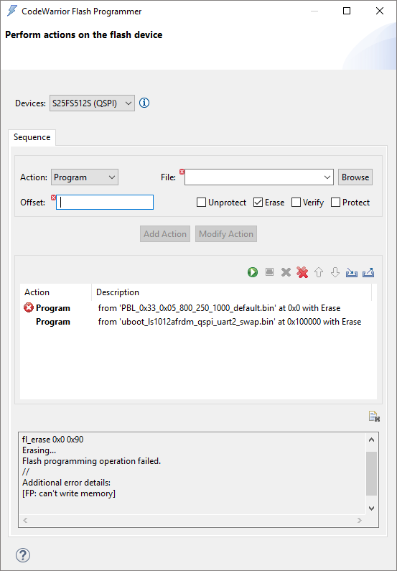Screen dimensions: 397x571
Task: Move selected action down
Action: tap(335, 272)
